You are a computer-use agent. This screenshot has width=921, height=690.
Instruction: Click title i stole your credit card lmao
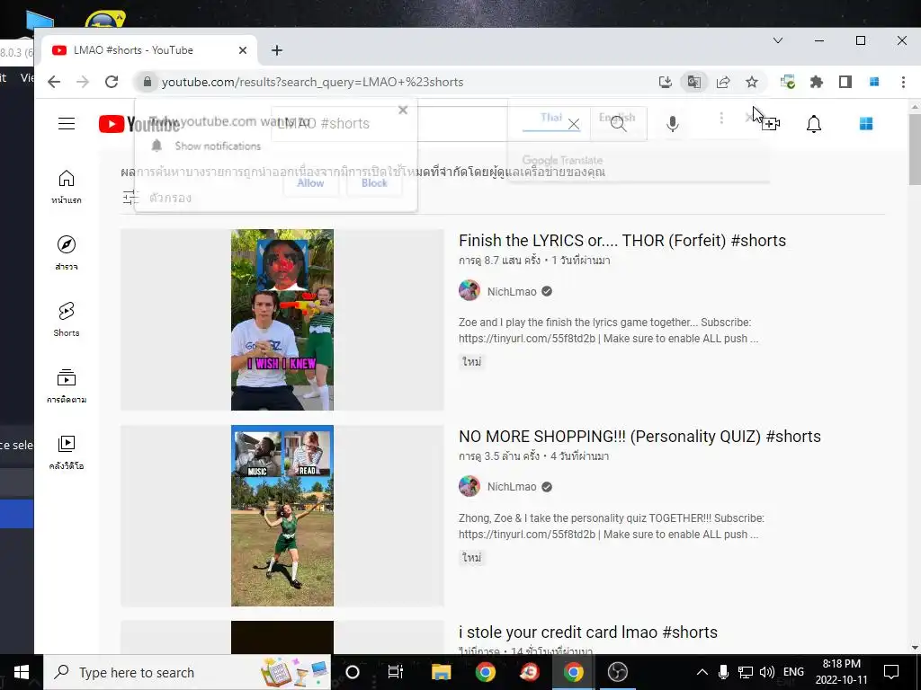(x=588, y=632)
